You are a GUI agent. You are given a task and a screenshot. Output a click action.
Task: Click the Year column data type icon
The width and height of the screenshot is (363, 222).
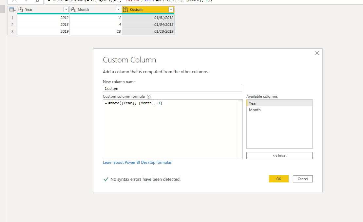pyautogui.click(x=21, y=9)
